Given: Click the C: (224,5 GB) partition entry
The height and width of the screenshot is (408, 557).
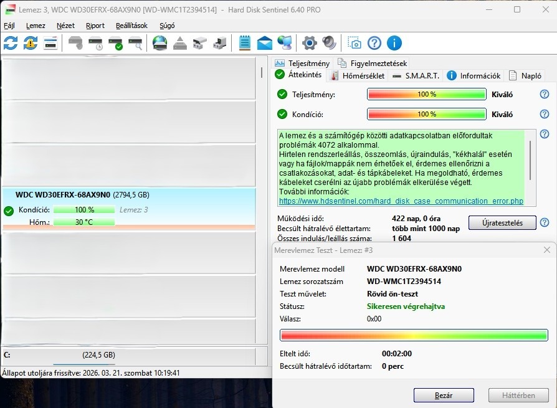Looking at the screenshot, I should (x=128, y=355).
